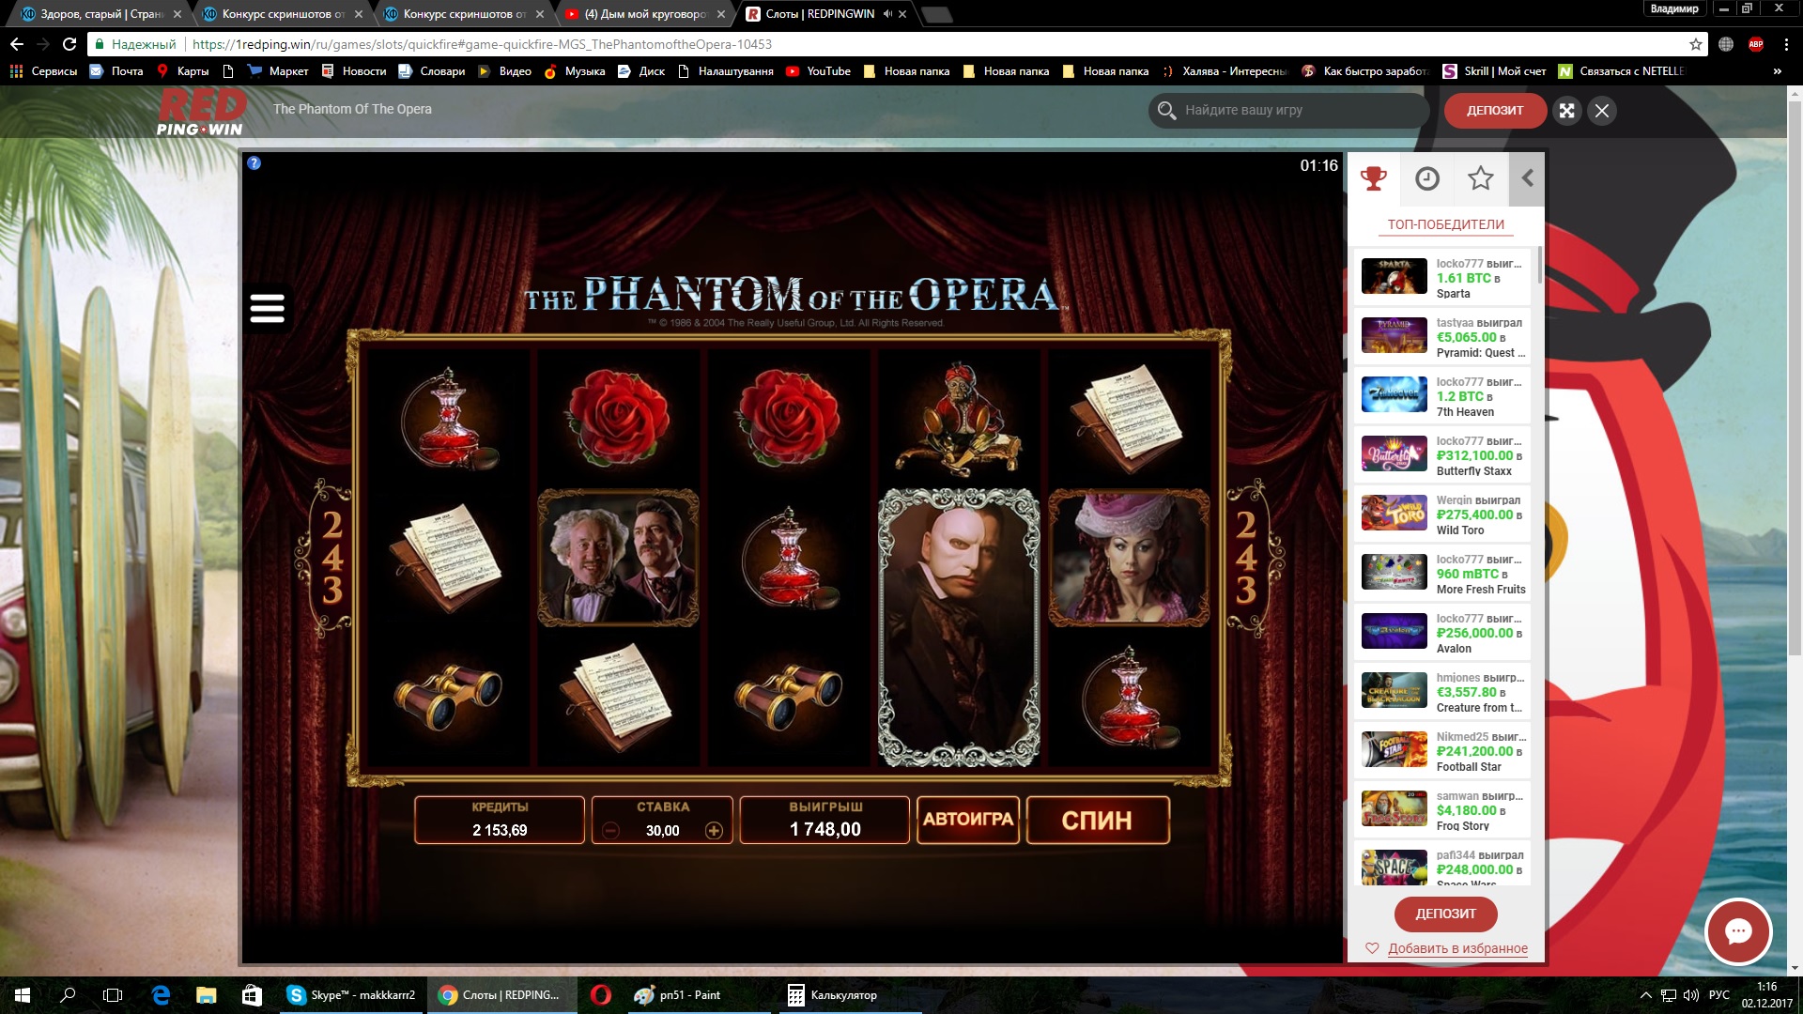This screenshot has width=1803, height=1014.
Task: Open the recent games clock tab
Action: pos(1426,178)
